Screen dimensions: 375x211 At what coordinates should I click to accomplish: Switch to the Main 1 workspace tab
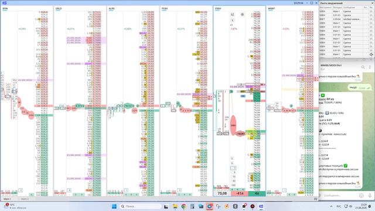point(7,199)
